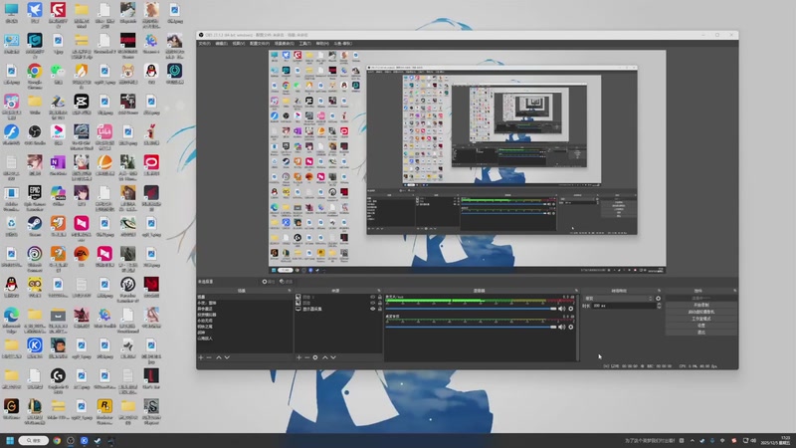Image resolution: width=796 pixels, height=448 pixels.
Task: Select the Epic Games Launcher desktop shortcut
Action: [x=35, y=198]
